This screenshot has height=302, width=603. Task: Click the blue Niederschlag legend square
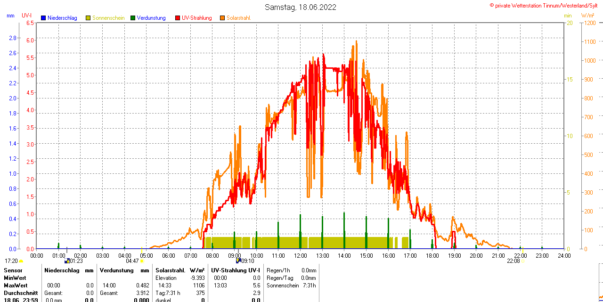pos(43,18)
